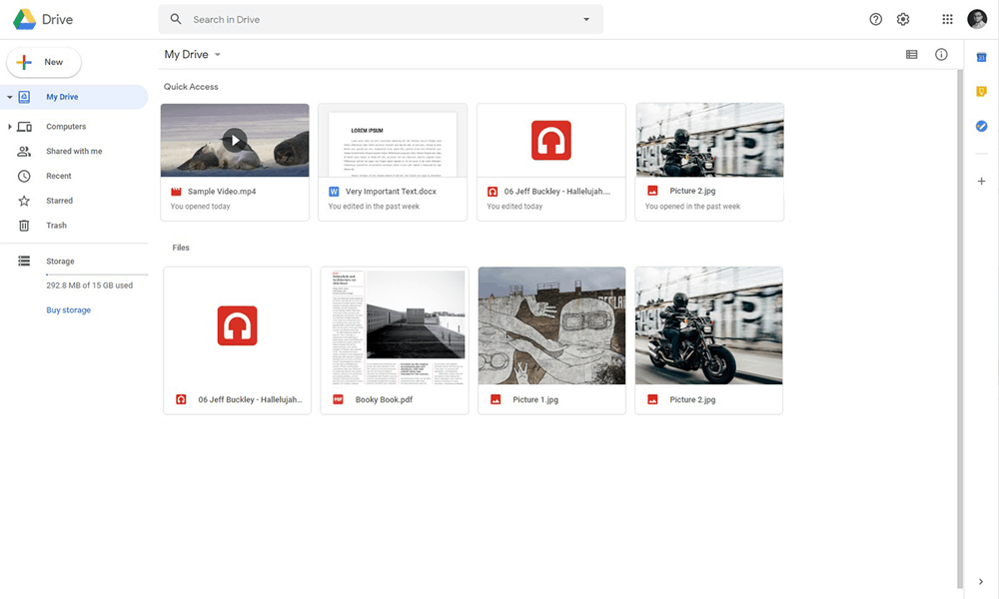Click the storage usage bar

pos(97,275)
